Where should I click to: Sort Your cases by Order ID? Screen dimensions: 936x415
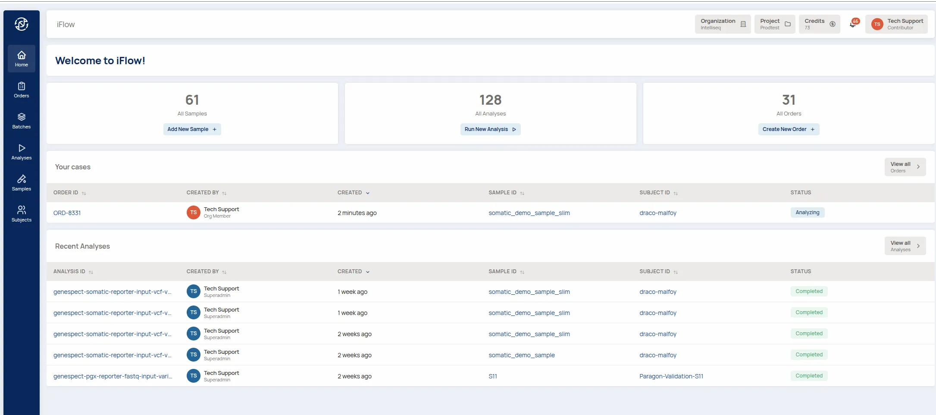point(70,193)
